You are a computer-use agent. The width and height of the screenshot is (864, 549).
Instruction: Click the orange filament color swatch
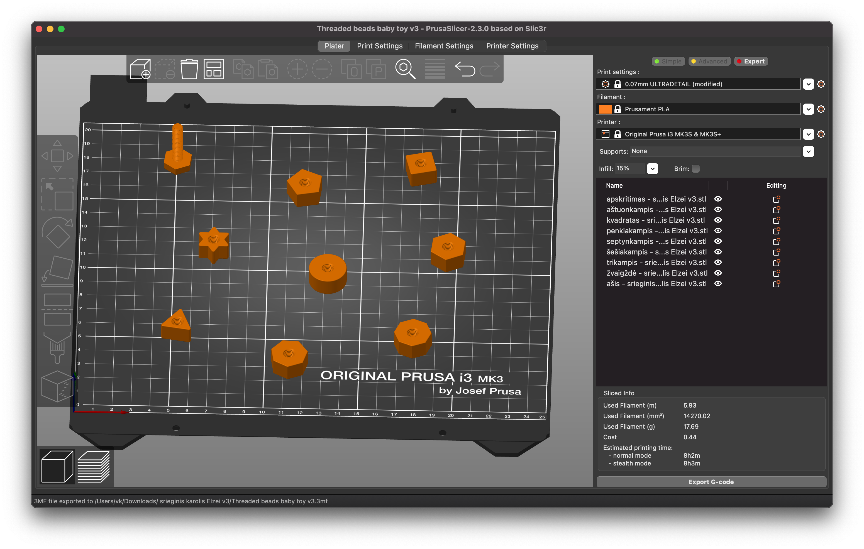click(605, 109)
